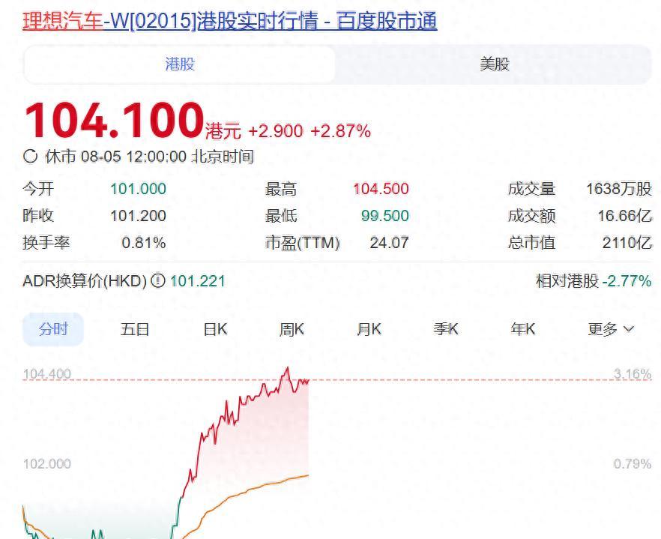Select the 周K chart tab
The image size is (661, 539).
coord(292,329)
